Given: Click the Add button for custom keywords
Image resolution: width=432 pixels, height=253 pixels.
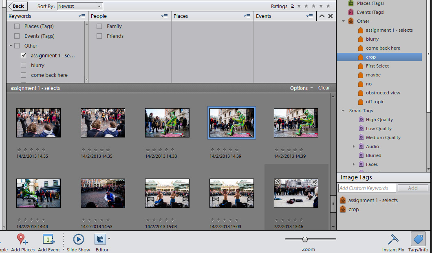Looking at the screenshot, I should tap(413, 188).
